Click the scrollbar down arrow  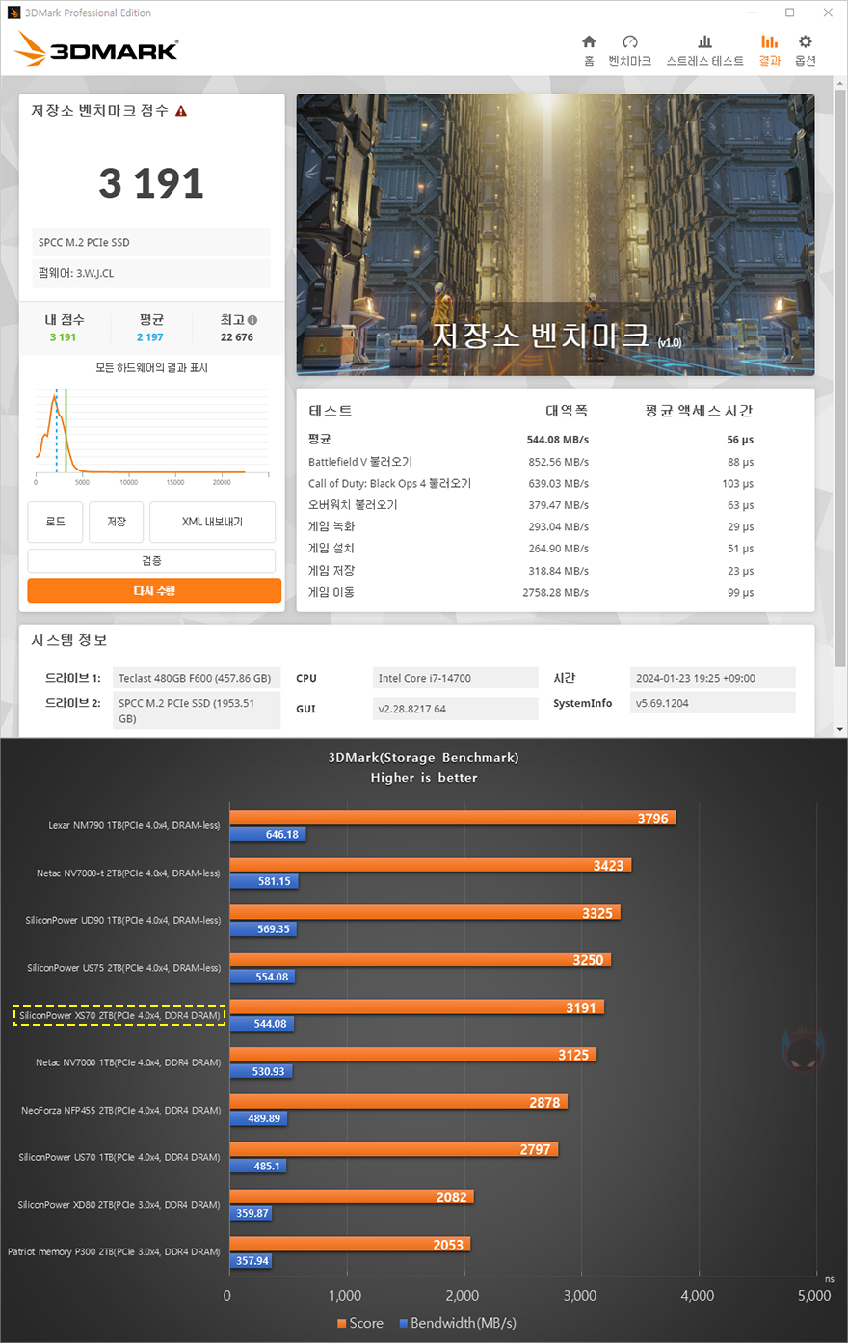(840, 730)
